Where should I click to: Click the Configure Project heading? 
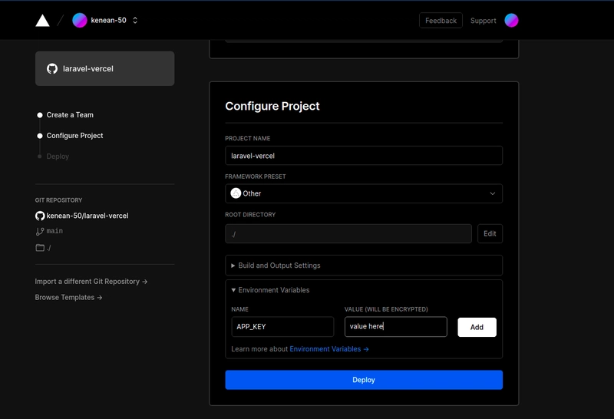[x=272, y=106]
